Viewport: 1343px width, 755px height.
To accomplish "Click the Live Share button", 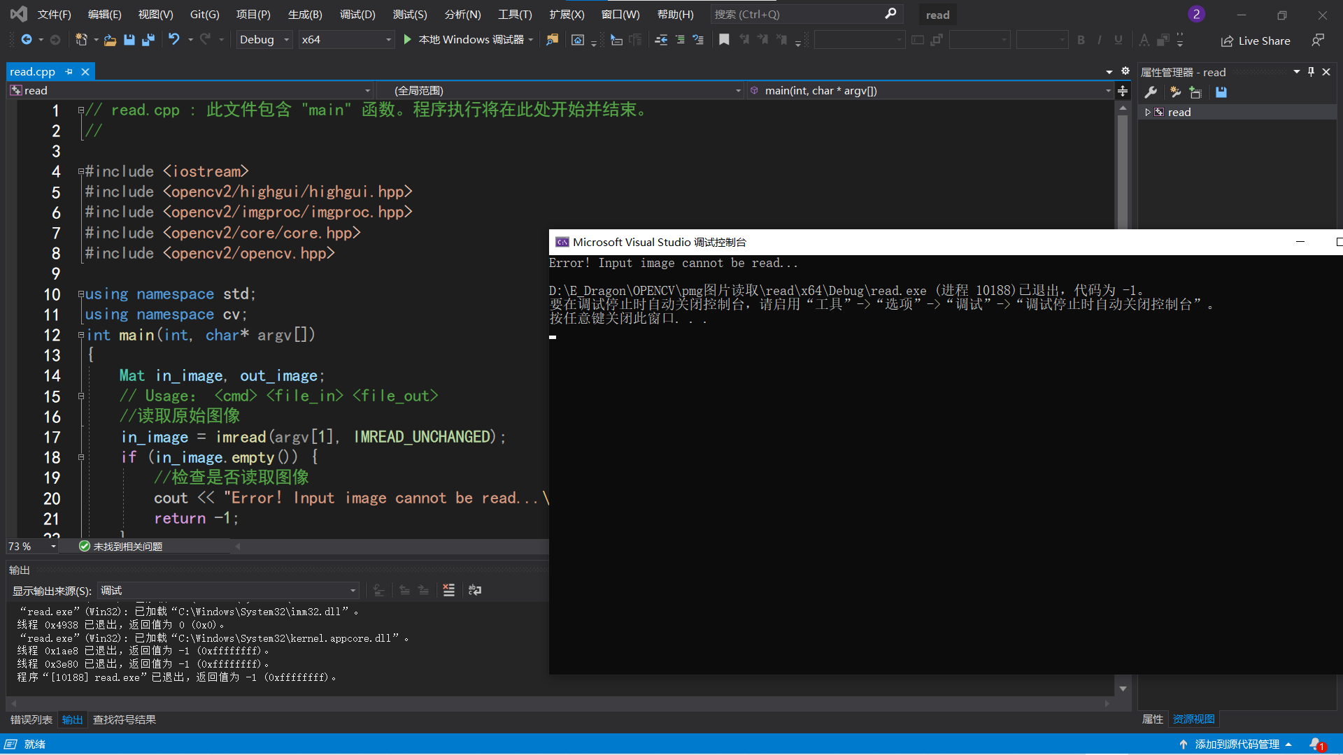I will 1256,41.
